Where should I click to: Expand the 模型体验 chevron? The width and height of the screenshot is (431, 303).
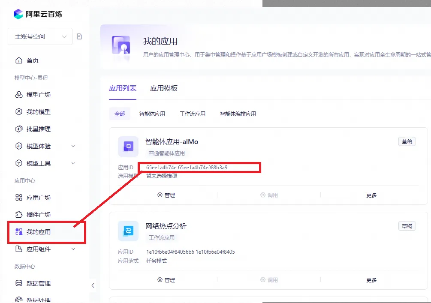[x=73, y=146]
